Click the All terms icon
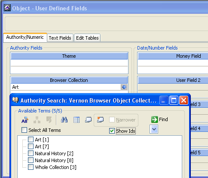The height and width of the screenshot is (178, 208). pyautogui.click(x=25, y=120)
